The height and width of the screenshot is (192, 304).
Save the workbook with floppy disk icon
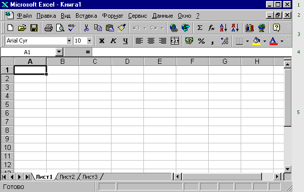tap(34, 28)
